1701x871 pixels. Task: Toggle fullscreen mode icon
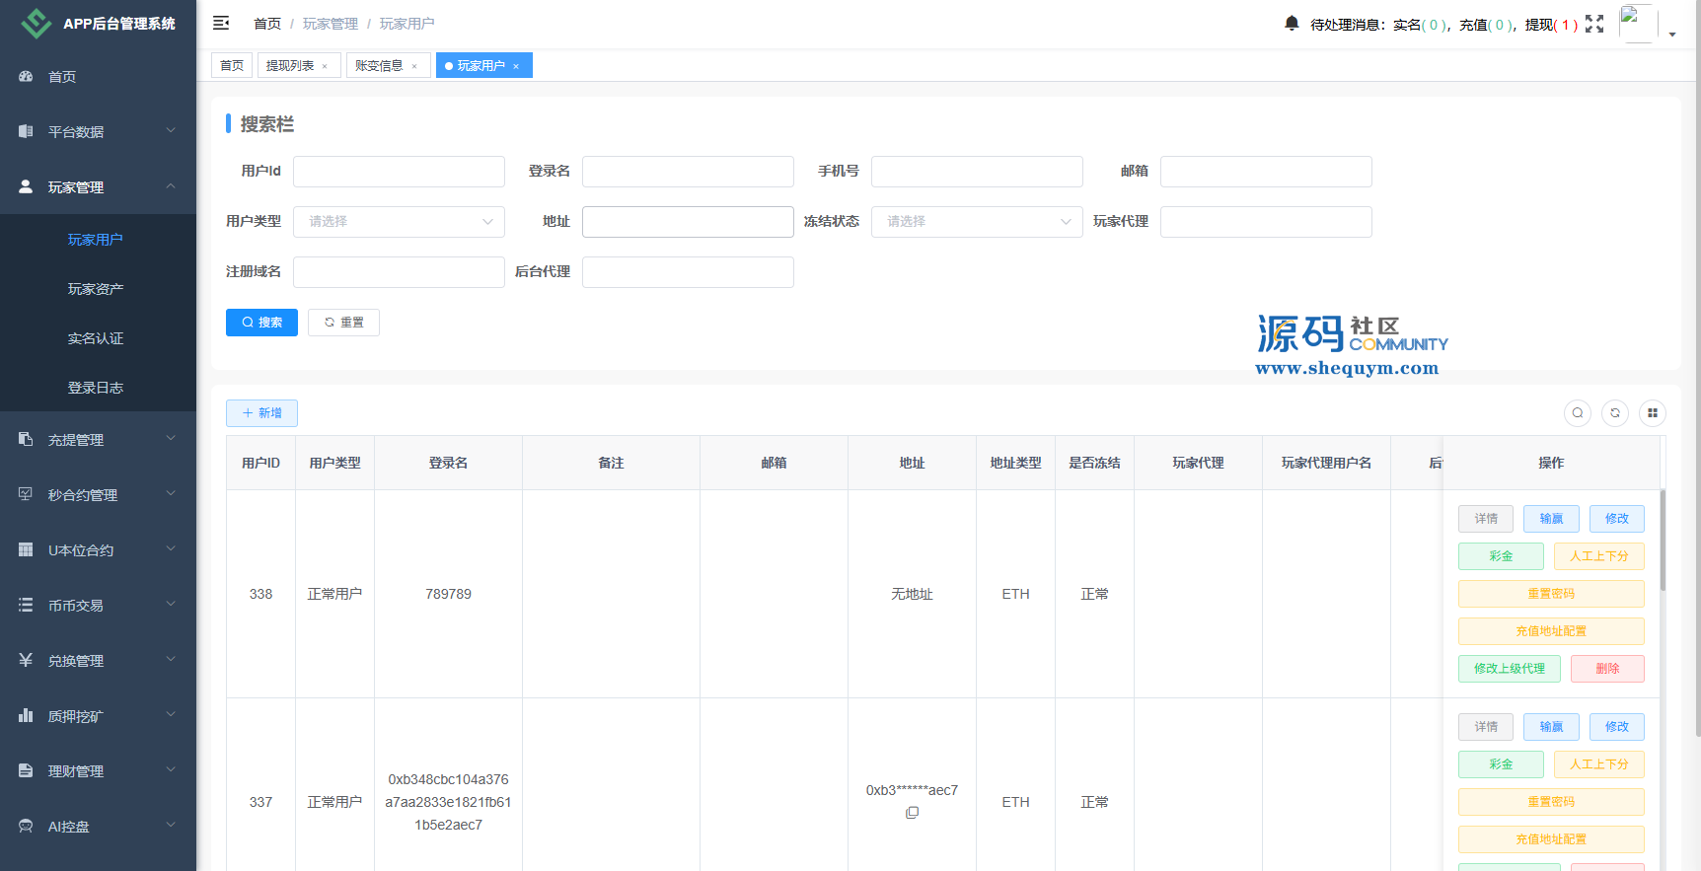click(x=1594, y=24)
